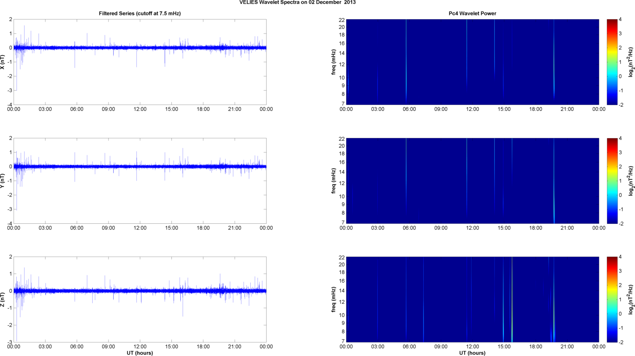Click the bottom colorbar beside Z wavelet panel
The height and width of the screenshot is (356, 635).
[x=612, y=300]
